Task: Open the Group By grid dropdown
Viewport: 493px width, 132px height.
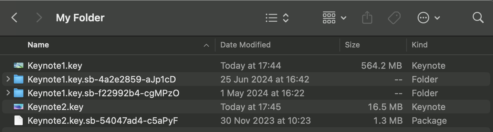Action: [x=334, y=18]
